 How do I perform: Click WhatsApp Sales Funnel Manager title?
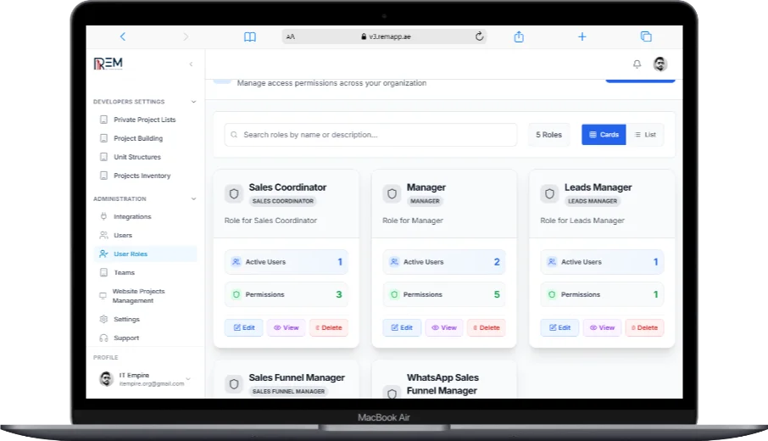point(442,384)
